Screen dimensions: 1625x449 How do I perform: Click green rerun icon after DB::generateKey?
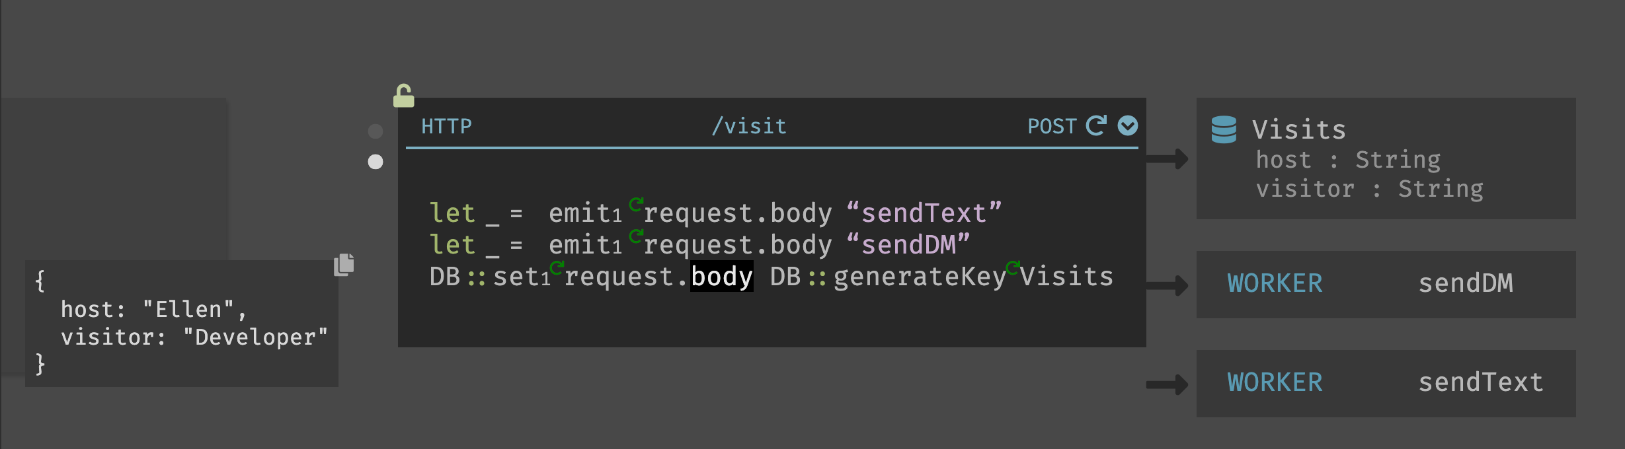pos(1012,267)
